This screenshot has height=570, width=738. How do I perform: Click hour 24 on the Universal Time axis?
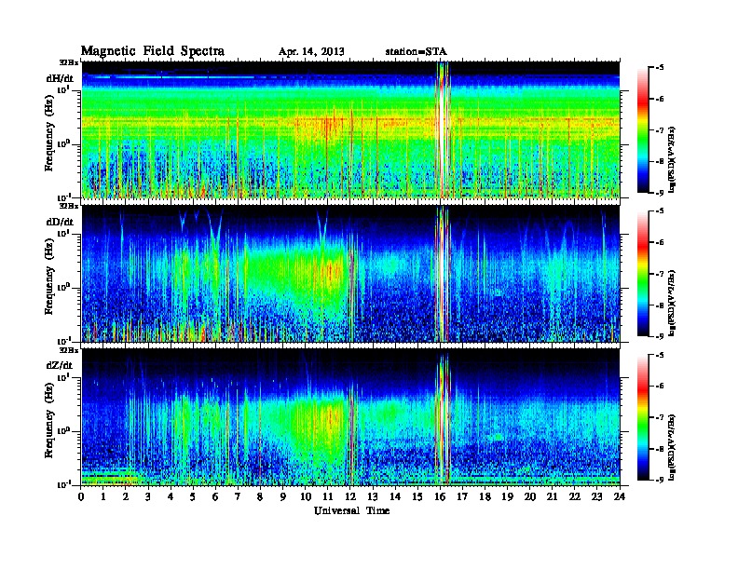[x=620, y=496]
